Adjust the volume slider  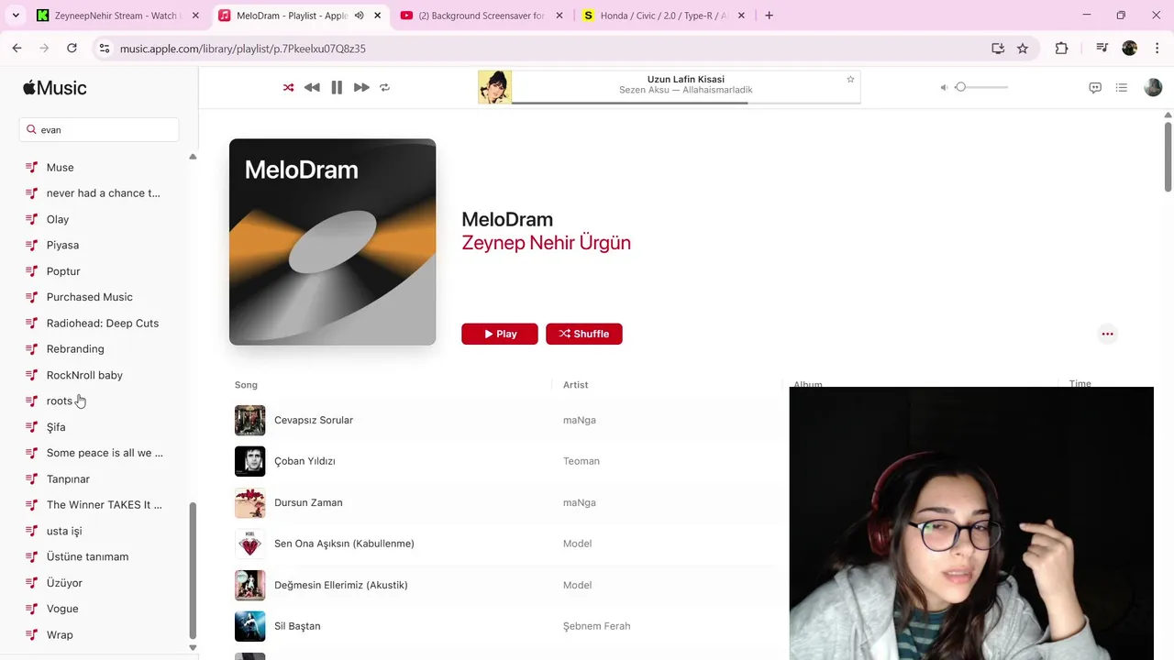pos(981,87)
